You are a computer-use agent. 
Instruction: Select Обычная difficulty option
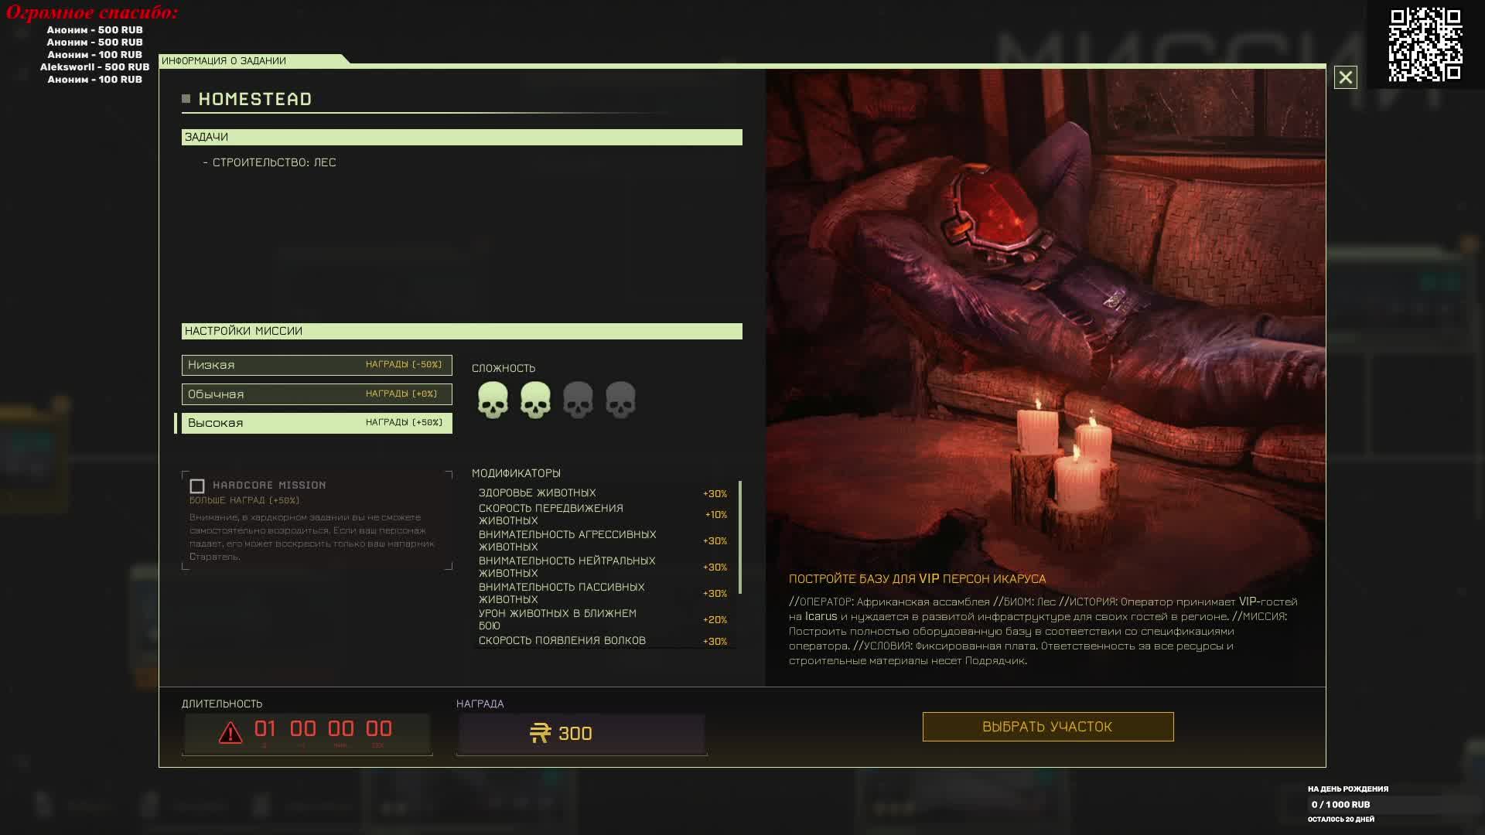click(x=316, y=394)
